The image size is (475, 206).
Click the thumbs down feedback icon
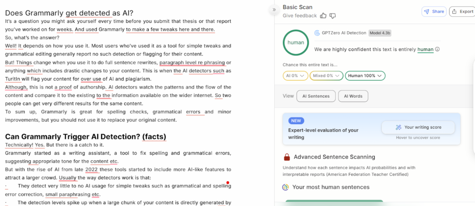[333, 16]
